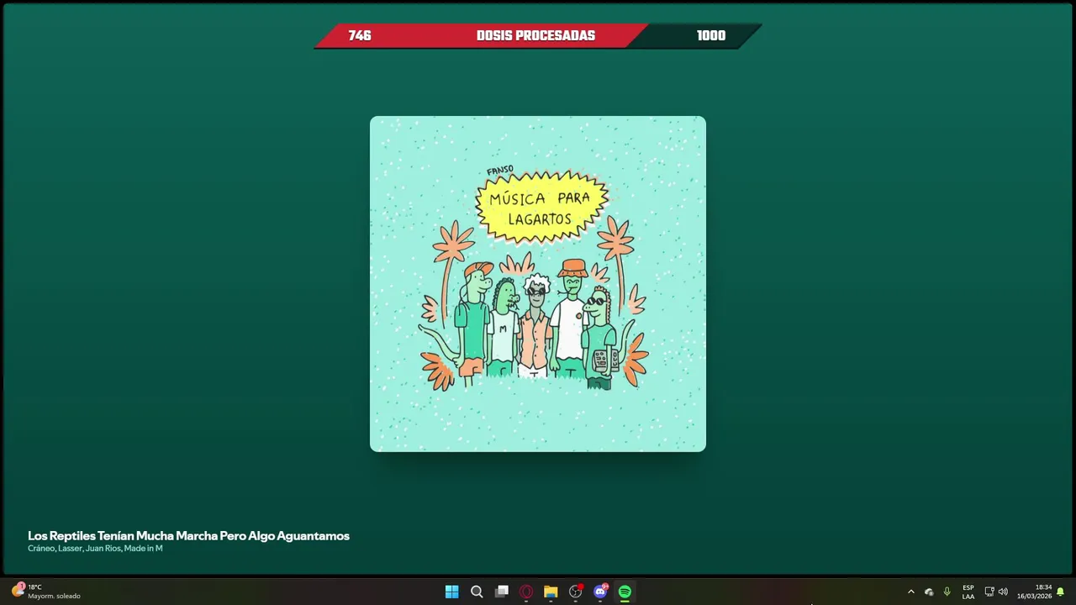The image size is (1076, 605).
Task: Open network and volume quick settings
Action: [x=996, y=592]
